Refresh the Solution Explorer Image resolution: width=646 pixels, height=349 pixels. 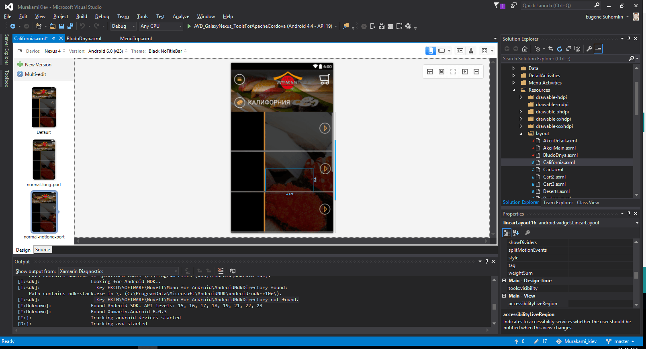[x=560, y=49]
